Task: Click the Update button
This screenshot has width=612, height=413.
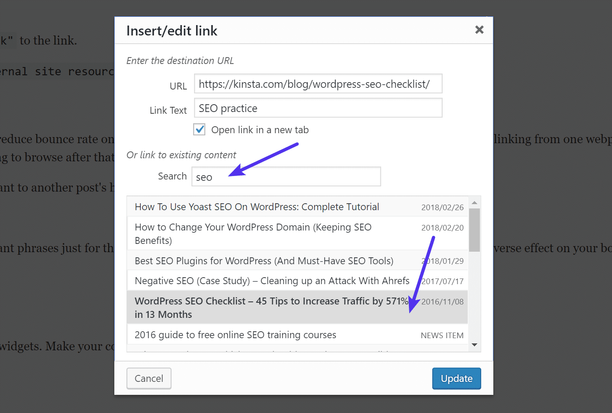Action: click(456, 378)
